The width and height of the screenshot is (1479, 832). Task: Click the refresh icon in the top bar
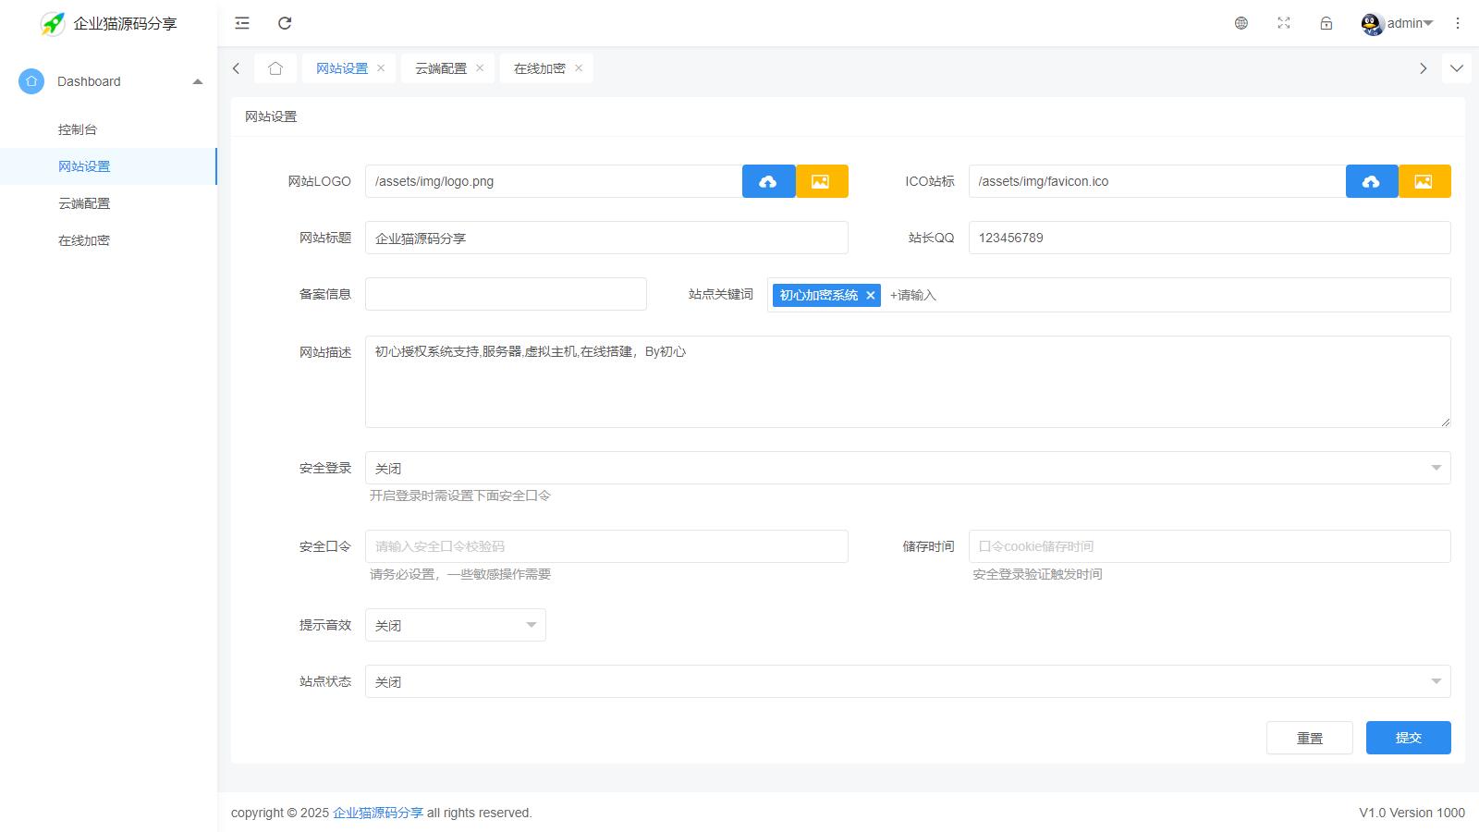point(285,23)
